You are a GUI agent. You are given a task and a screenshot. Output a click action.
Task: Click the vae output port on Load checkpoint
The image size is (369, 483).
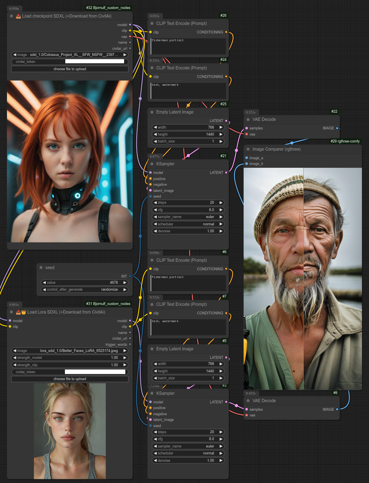click(130, 37)
